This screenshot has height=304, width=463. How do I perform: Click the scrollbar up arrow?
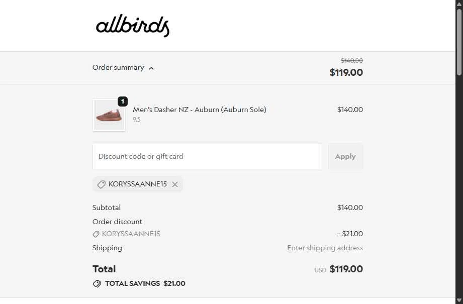[459, 4]
